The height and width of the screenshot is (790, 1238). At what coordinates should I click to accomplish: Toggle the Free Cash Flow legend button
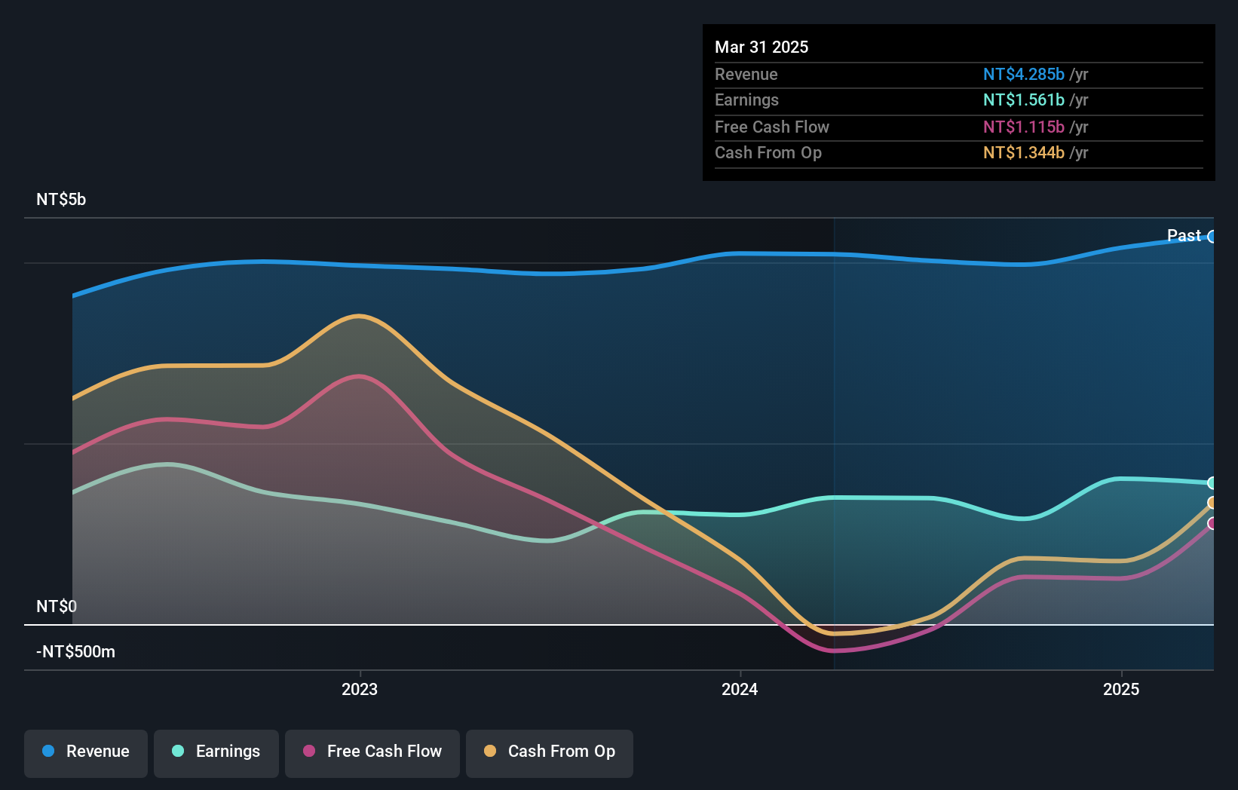tap(372, 752)
